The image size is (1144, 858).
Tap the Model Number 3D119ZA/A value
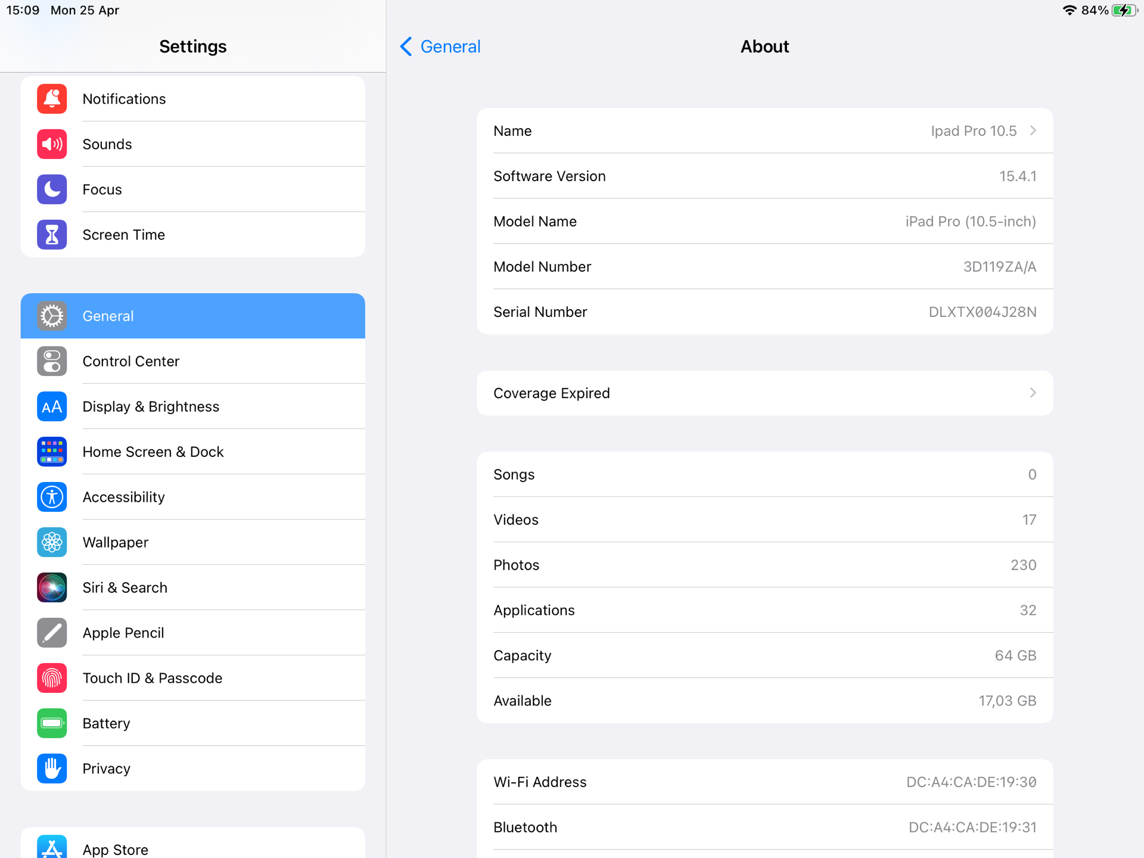click(1000, 267)
